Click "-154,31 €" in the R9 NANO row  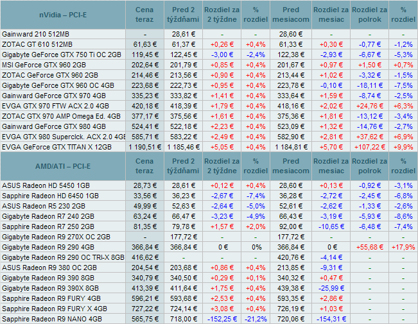point(331,319)
